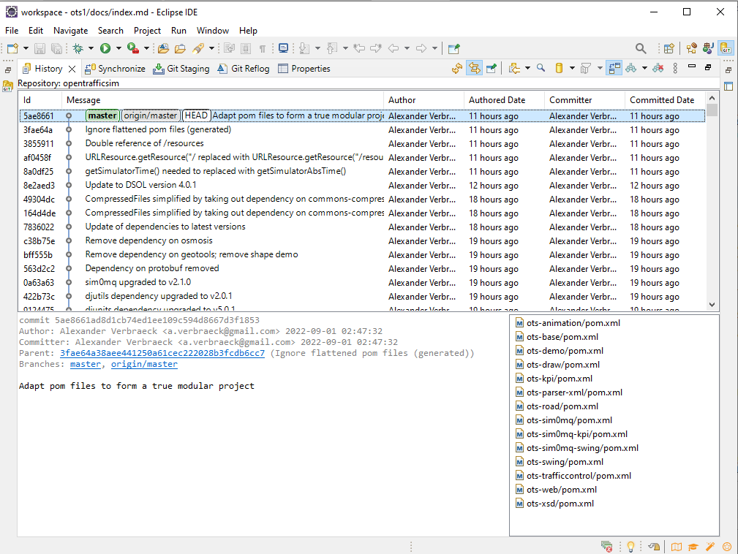The width and height of the screenshot is (738, 554).
Task: Open the Debug dropdown arrow
Action: click(91, 48)
